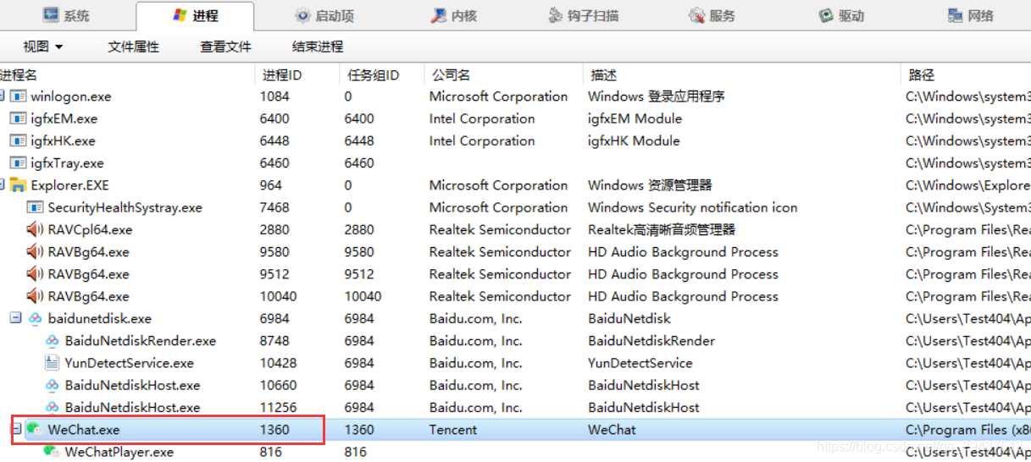Click the Tencent company cell
The image size is (1031, 462).
tap(453, 430)
